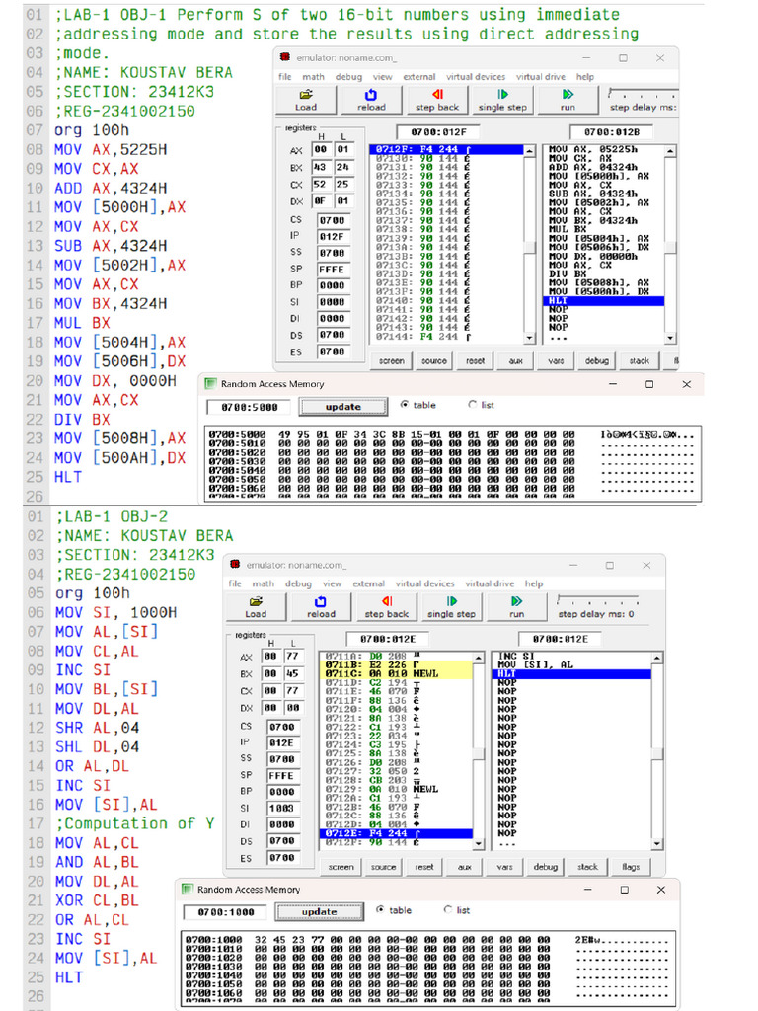Image resolution: width=758 pixels, height=1011 pixels.
Task: Select table view in RAM window at 0700:5000
Action: (x=405, y=404)
